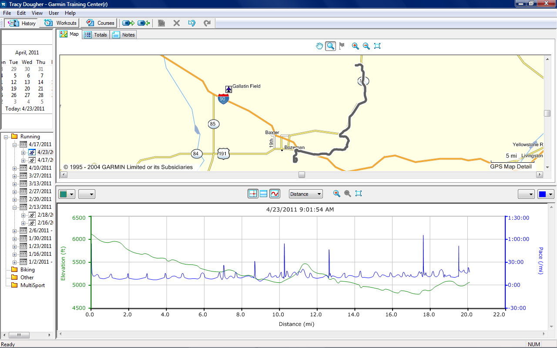Select the map magnifier zoom tool

[x=331, y=46]
